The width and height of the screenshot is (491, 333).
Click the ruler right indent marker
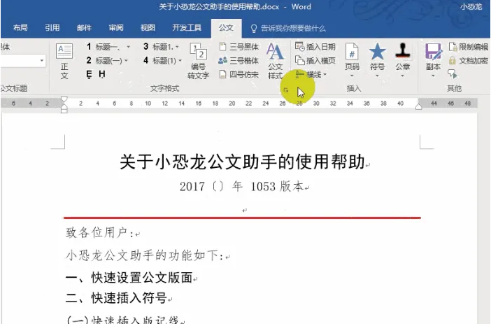[418, 107]
